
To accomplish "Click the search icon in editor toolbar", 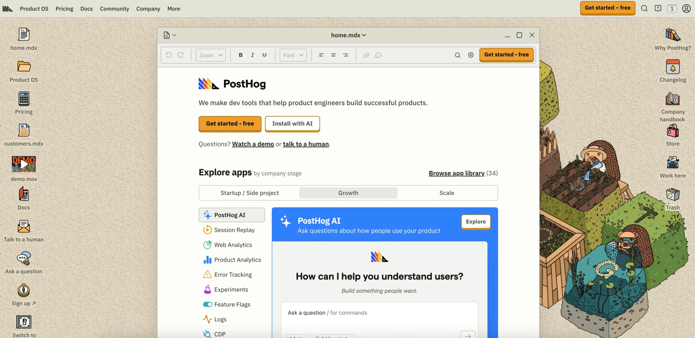I will [458, 55].
